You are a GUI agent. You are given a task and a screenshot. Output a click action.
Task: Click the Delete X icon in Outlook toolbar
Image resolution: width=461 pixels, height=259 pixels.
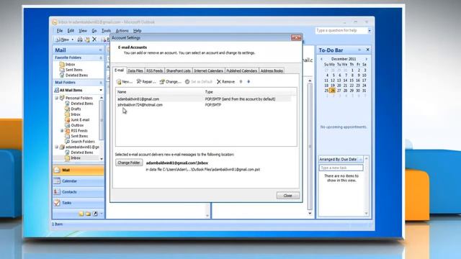pos(94,39)
